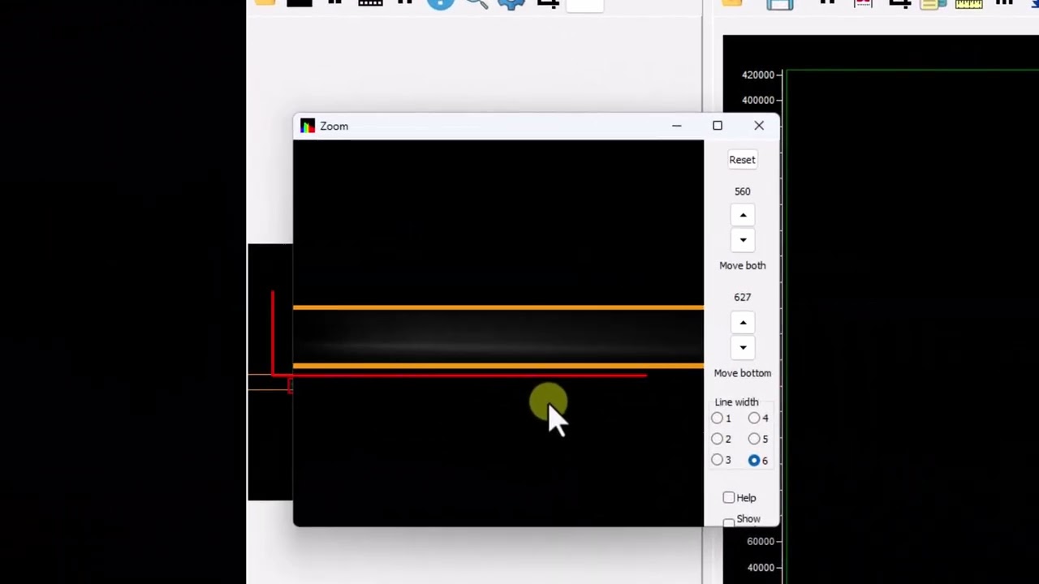Select line width 6 radio button
This screenshot has width=1039, height=584.
[755, 461]
